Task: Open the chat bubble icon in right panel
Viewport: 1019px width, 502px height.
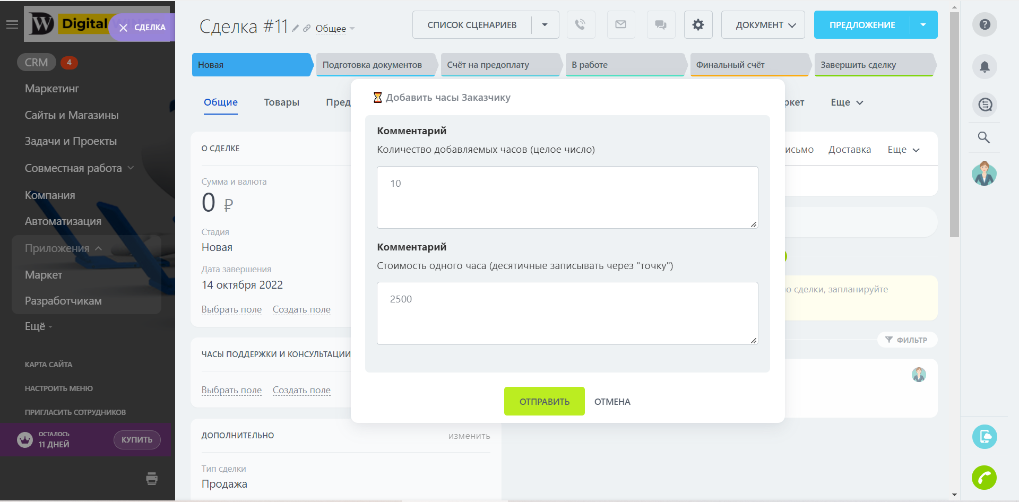Action: click(985, 105)
